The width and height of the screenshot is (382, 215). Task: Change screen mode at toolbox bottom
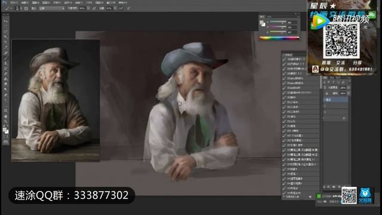coord(5,142)
